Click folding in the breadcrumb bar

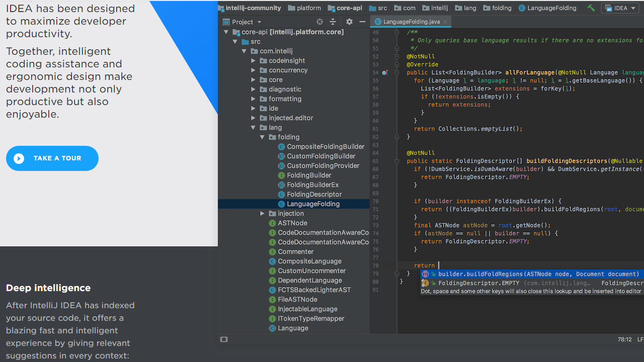tap(502, 8)
